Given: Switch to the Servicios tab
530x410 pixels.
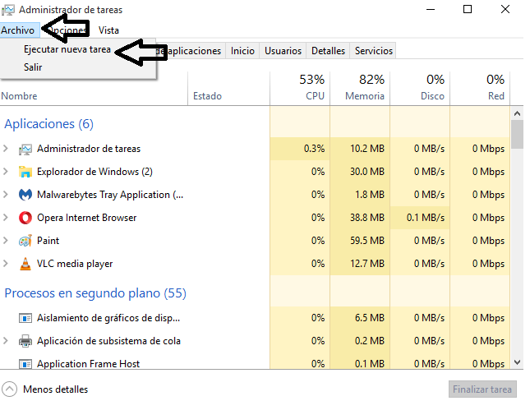Looking at the screenshot, I should click(374, 51).
